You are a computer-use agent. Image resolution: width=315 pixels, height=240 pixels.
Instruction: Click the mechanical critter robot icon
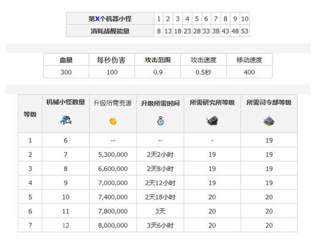click(66, 121)
